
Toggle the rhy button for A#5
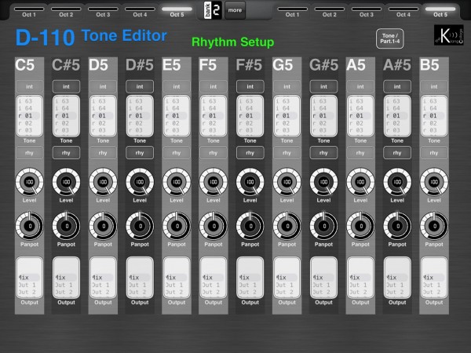397,153
